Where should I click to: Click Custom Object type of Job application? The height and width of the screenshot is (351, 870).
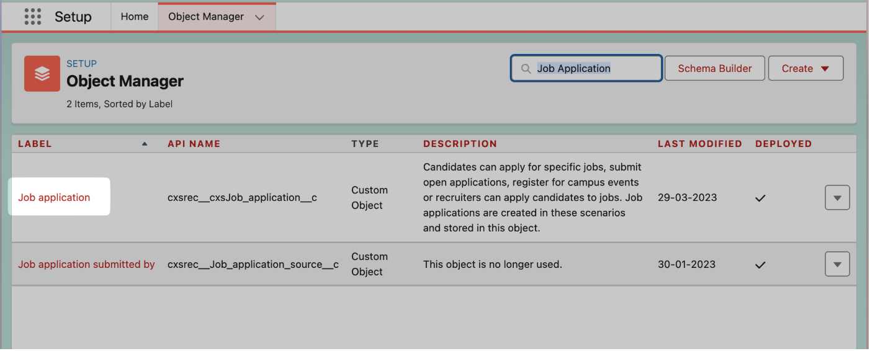(x=370, y=198)
